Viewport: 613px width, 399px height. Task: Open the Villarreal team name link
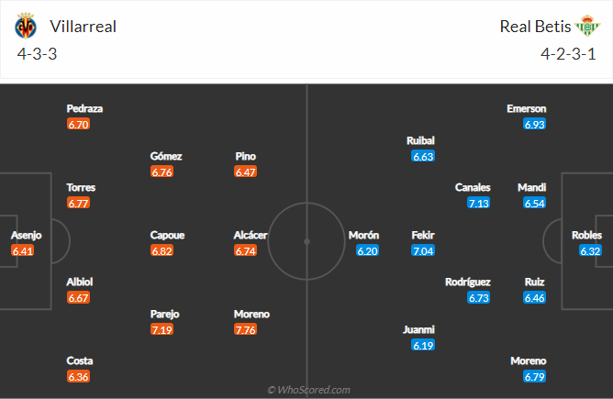(84, 26)
